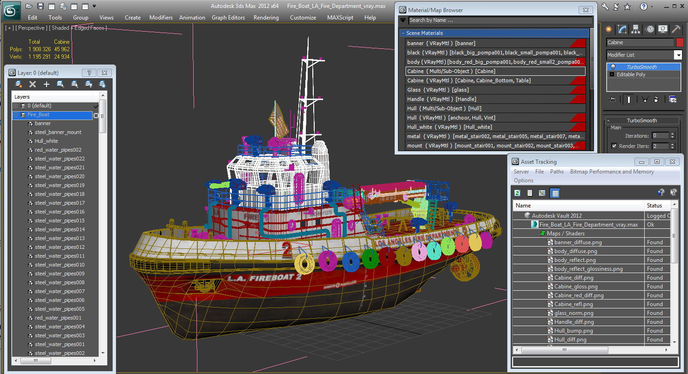Screen dimensions: 688x374
Task: Click Select Highlighted Objects and Layers icon
Action: pos(61,84)
